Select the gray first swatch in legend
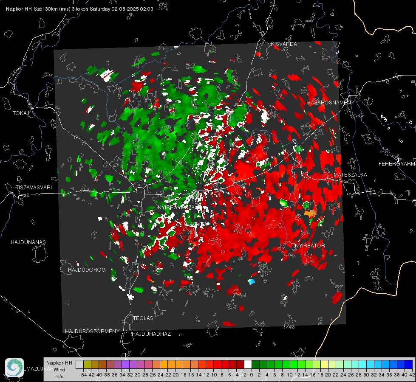This screenshot has width=416, height=382. (x=79, y=364)
